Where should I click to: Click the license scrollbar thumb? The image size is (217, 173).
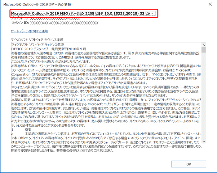[204, 50]
